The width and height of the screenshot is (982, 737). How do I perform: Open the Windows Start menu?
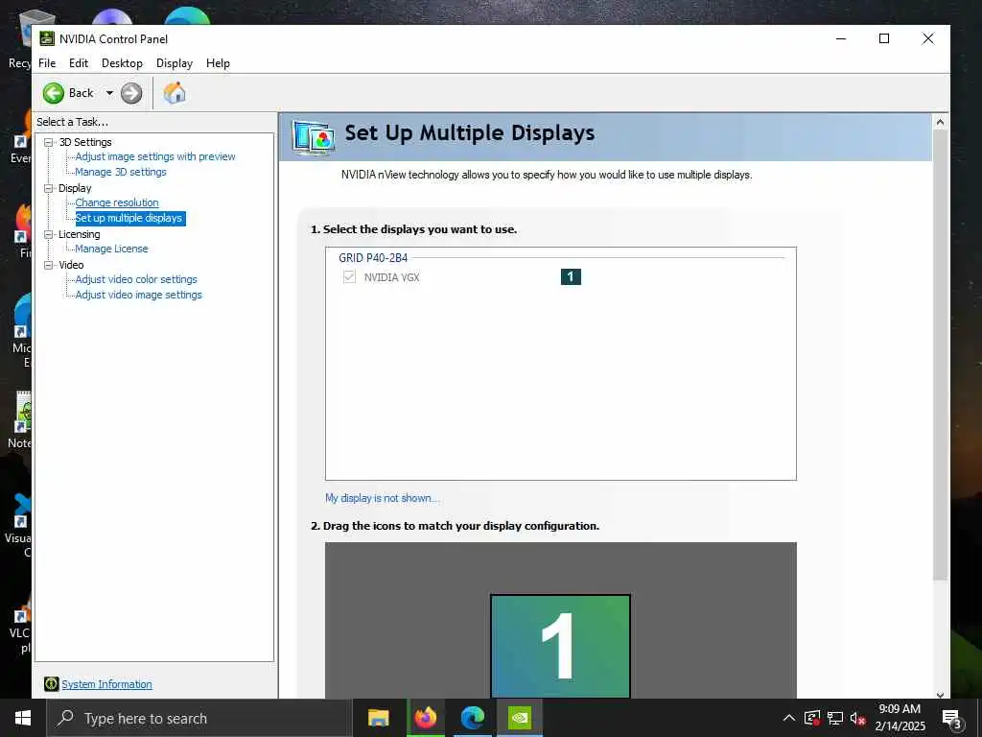[23, 718]
